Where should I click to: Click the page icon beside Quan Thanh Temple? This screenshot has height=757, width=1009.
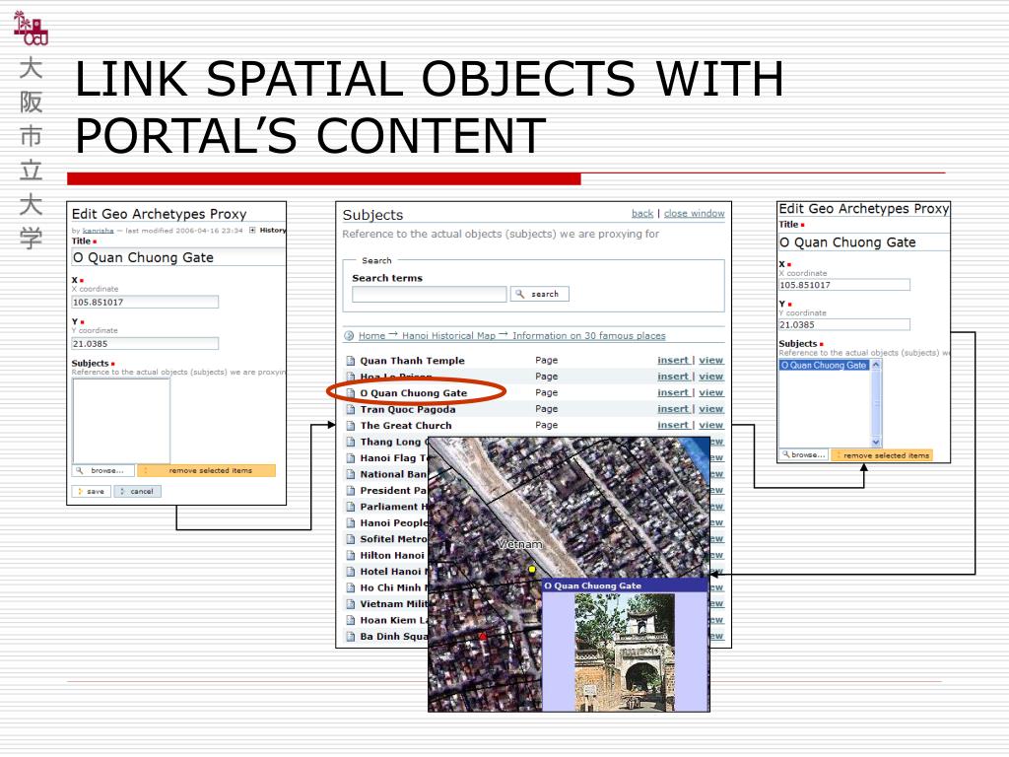[351, 361]
